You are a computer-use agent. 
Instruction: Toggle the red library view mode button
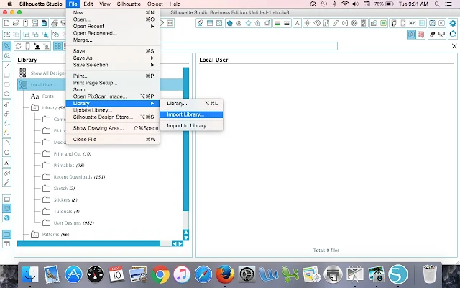[x=420, y=35]
